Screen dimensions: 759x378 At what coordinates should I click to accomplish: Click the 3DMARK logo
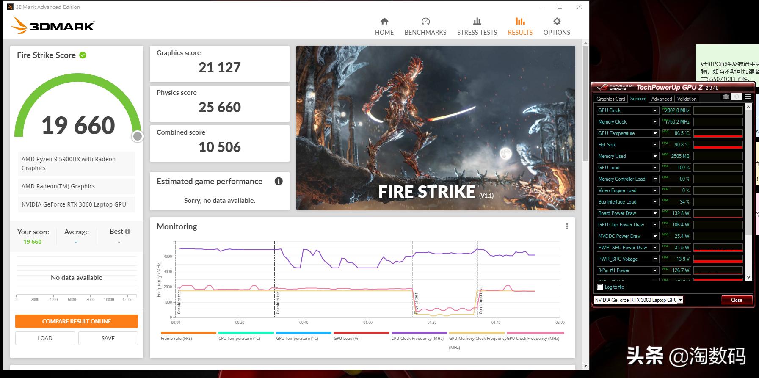click(x=53, y=25)
